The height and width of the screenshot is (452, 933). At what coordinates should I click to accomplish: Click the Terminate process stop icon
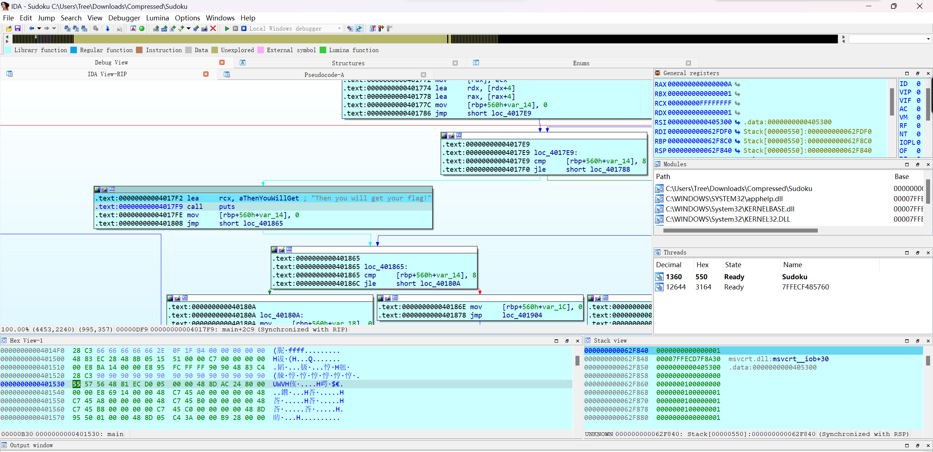pos(244,28)
